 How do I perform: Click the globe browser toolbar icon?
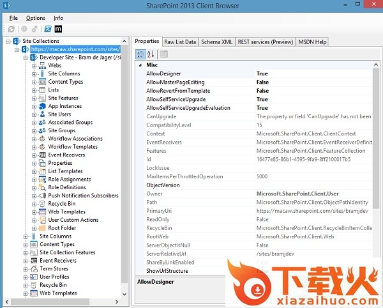(x=24, y=29)
